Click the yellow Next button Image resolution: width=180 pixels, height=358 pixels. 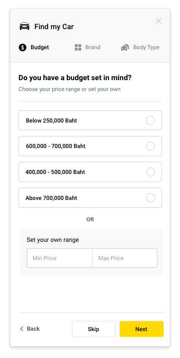[x=141, y=329]
